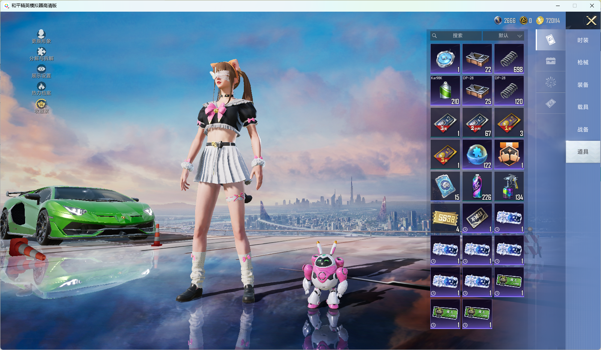Close the inventory with the X
The height and width of the screenshot is (350, 601).
click(591, 21)
